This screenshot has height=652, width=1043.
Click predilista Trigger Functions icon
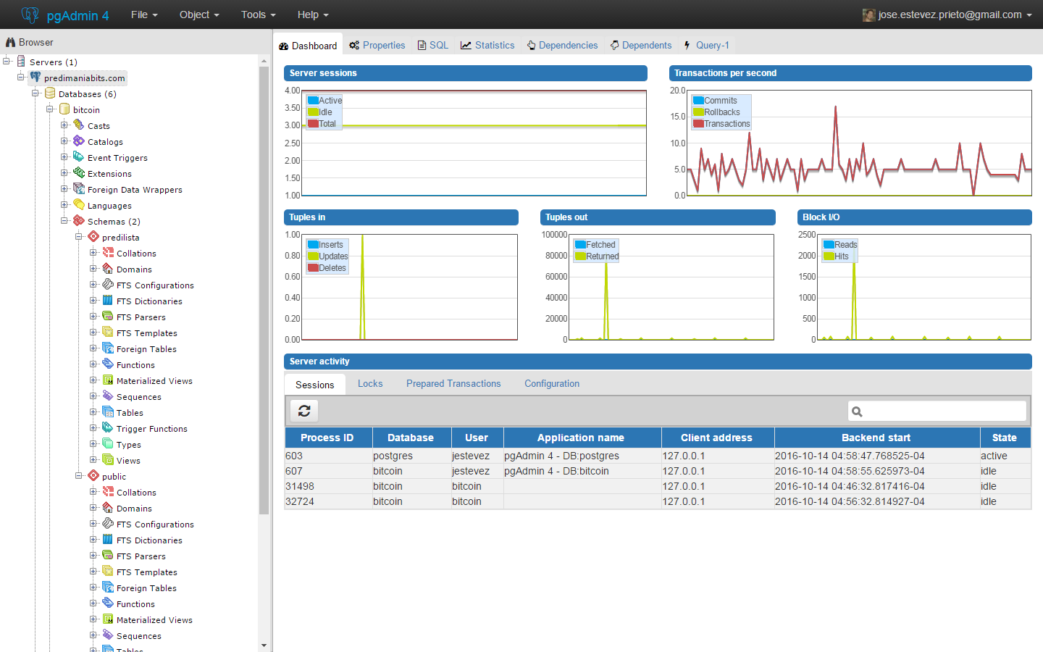pos(108,428)
